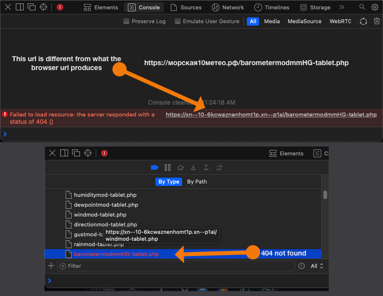The height and width of the screenshot is (296, 383).
Task: Click the Filter input field
Action: click(x=176, y=266)
